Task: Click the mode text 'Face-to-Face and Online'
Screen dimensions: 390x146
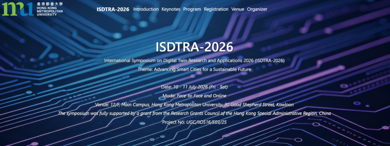Action: (201, 96)
